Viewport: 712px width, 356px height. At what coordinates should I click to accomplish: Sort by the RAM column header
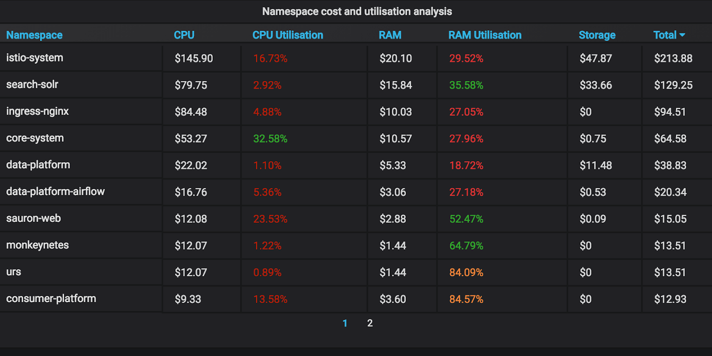(x=390, y=35)
